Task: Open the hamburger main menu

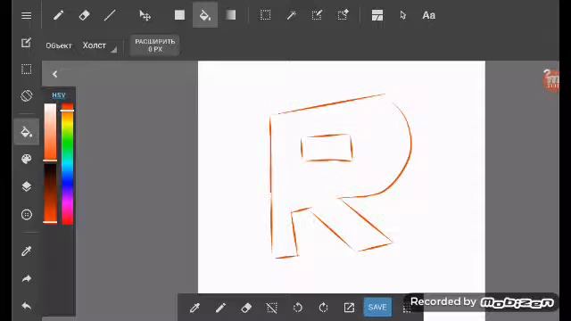Action: coord(26,15)
